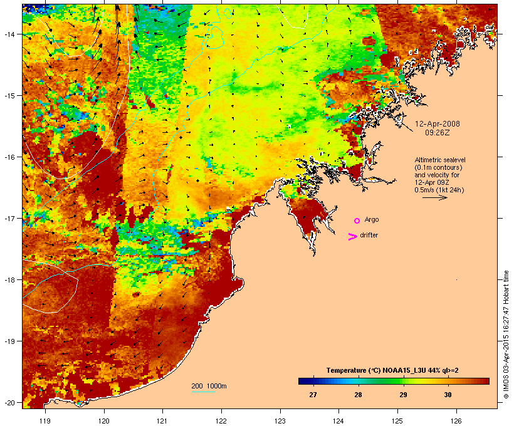Click the cyan 200 1000m depth contour line sample

(203, 392)
